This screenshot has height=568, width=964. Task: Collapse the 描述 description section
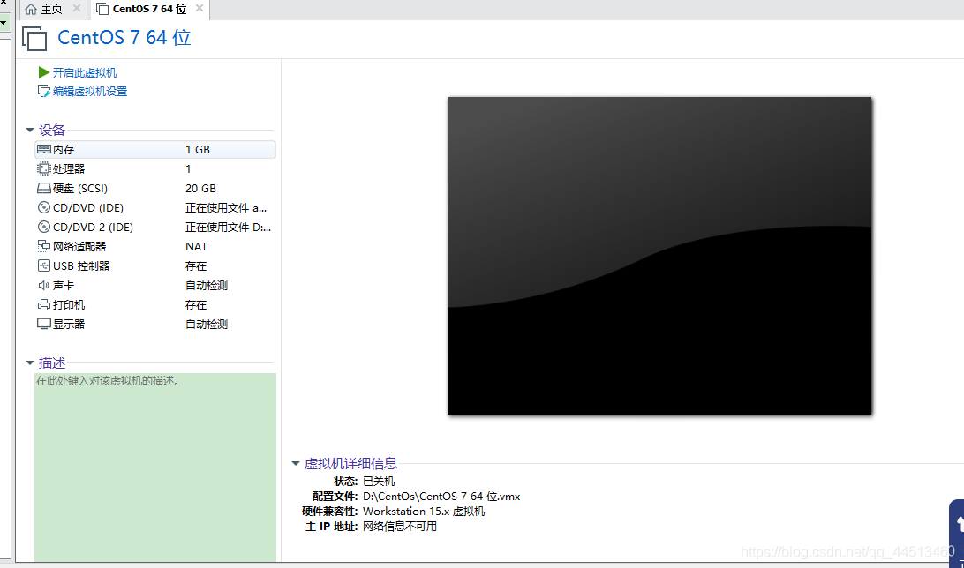coord(30,362)
